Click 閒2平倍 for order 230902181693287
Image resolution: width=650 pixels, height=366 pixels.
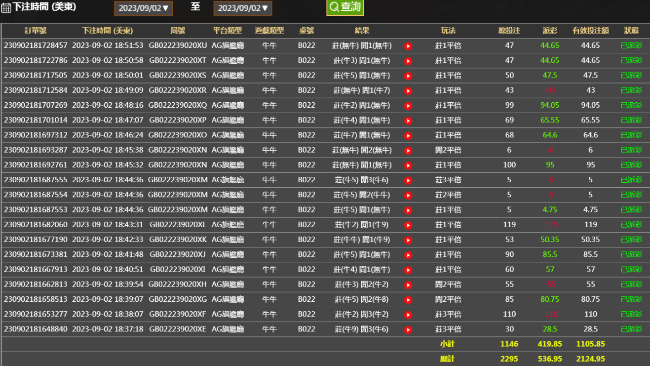[448, 150]
